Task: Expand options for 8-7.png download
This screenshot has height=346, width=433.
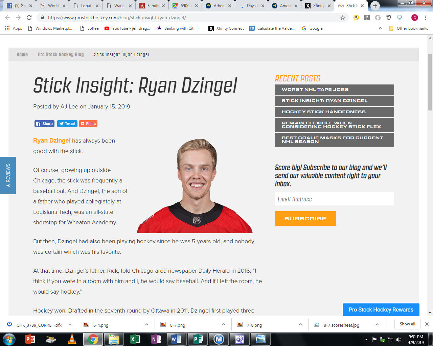Action: point(224,324)
